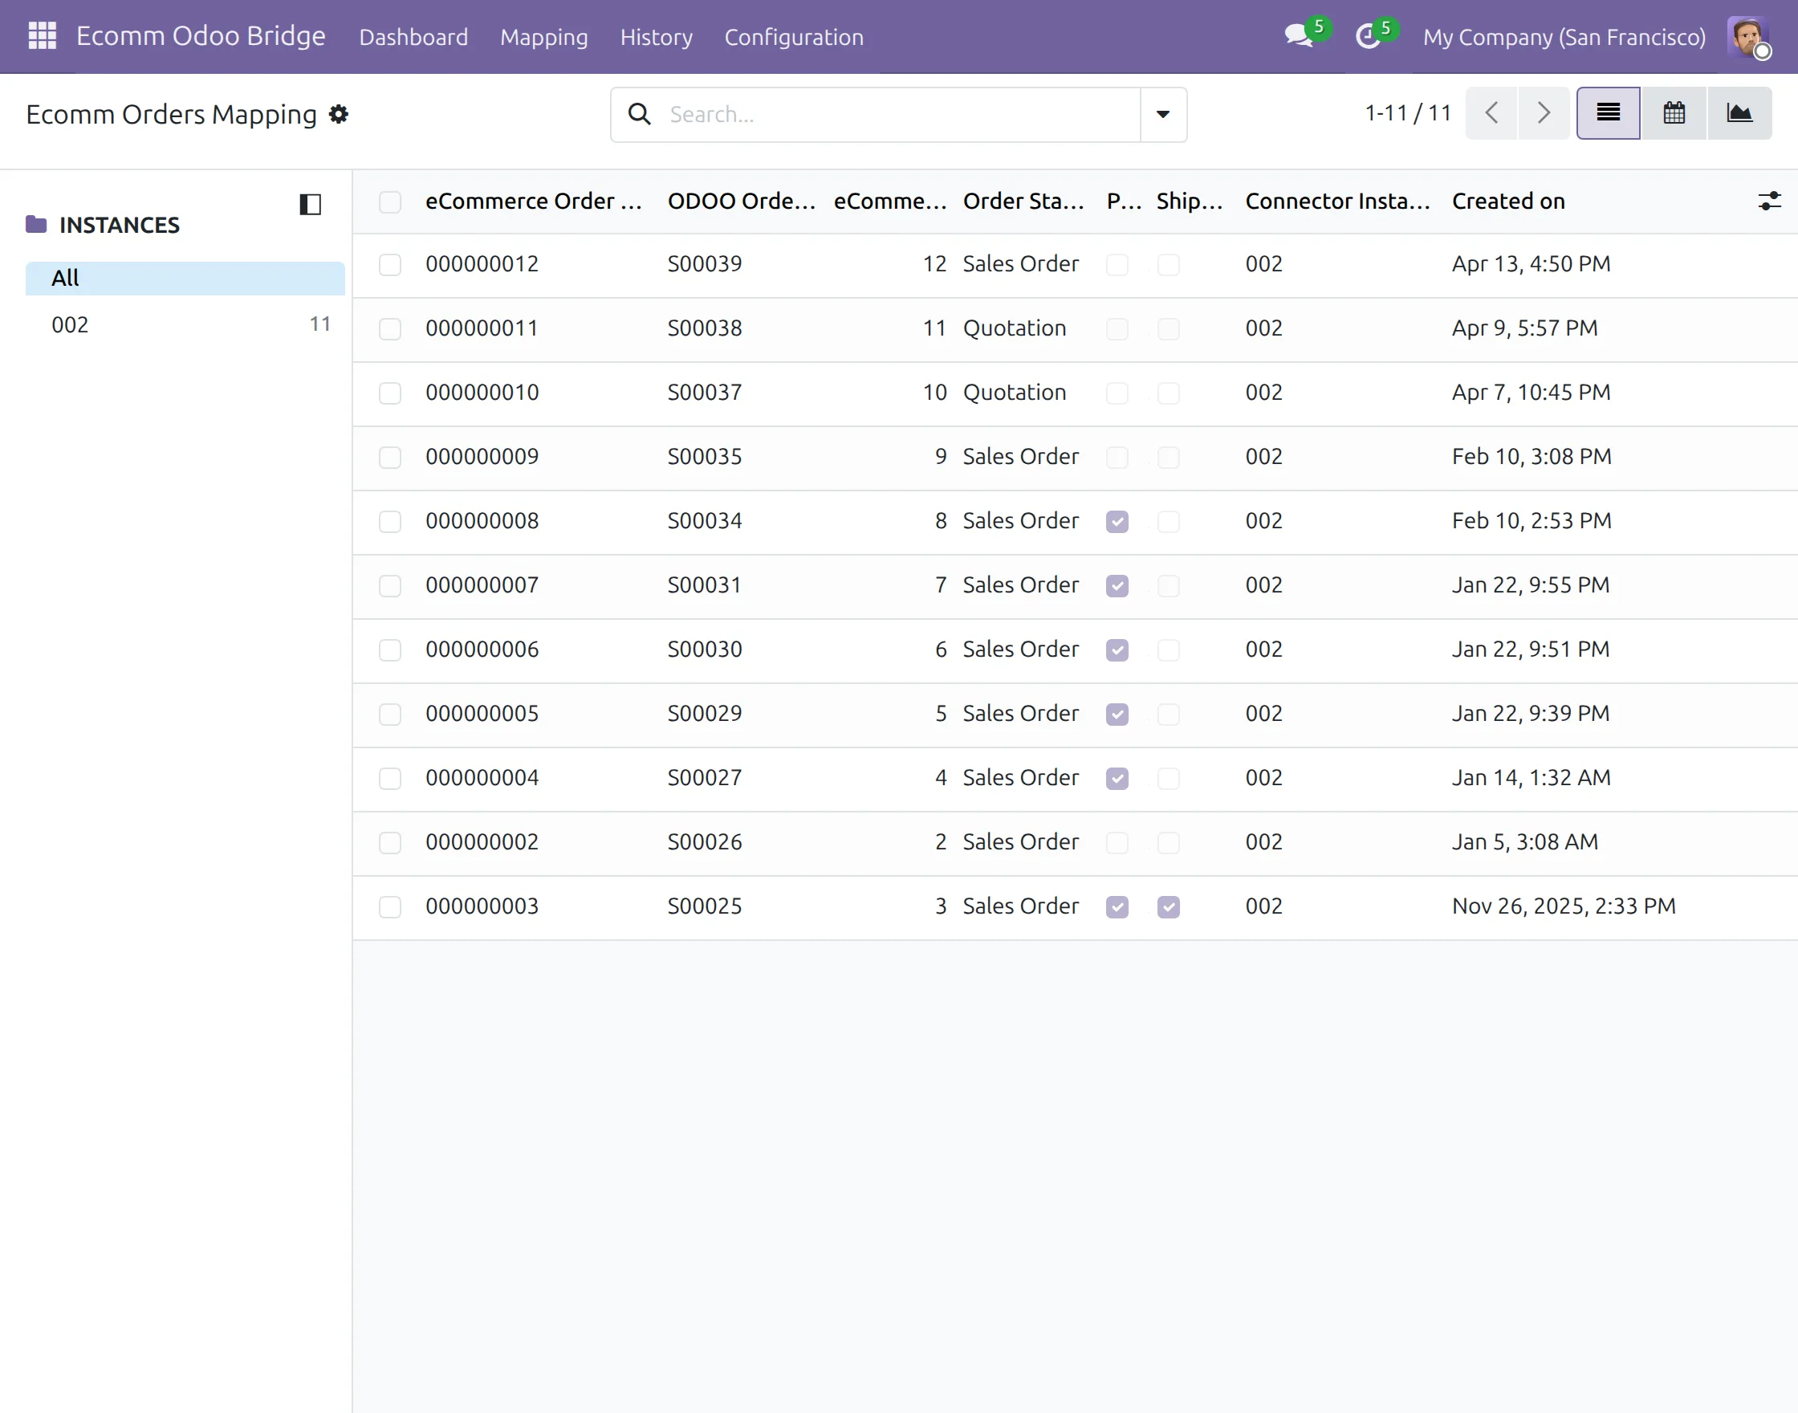Click into the Search field
The image size is (1798, 1413).
tap(901, 114)
